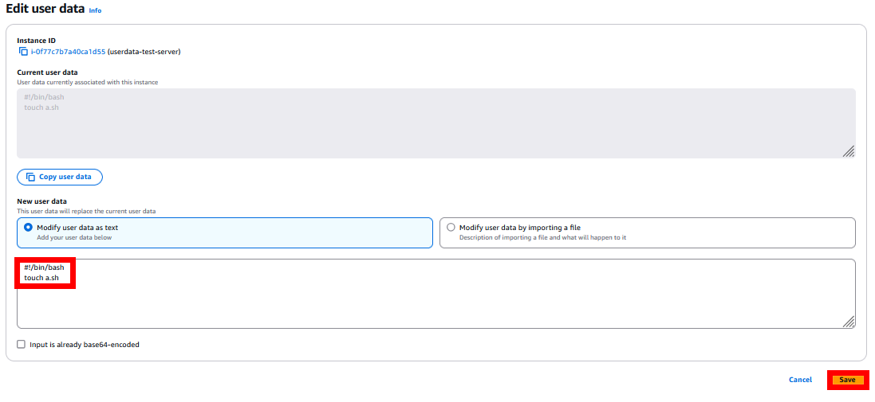The width and height of the screenshot is (875, 402).
Task: Tick Input is already base64-encoded checkbox
Action: (x=22, y=345)
